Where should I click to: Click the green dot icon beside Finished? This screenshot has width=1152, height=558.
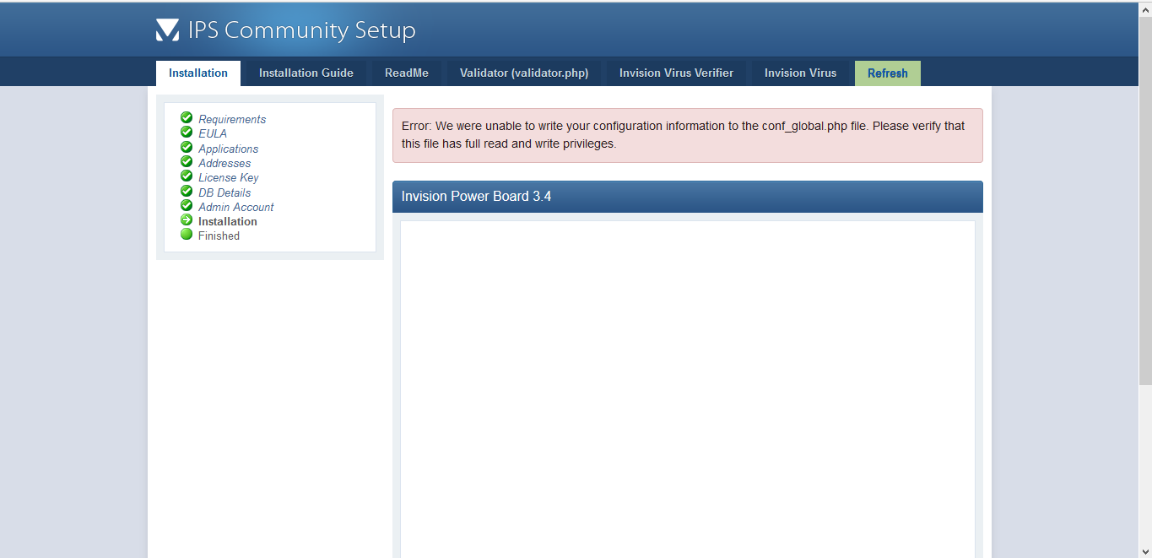click(187, 234)
